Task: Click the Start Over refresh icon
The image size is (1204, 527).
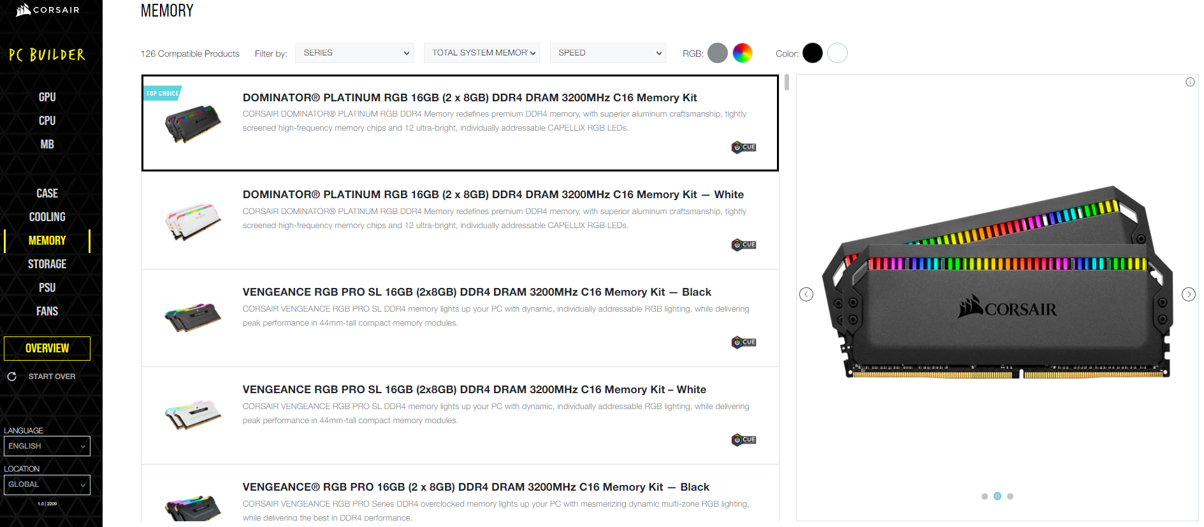Action: click(11, 377)
